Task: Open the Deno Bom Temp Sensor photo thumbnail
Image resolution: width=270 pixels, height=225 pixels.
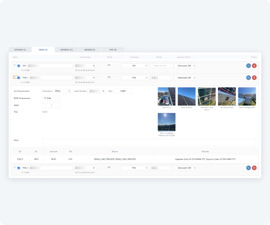Action: pos(207,96)
